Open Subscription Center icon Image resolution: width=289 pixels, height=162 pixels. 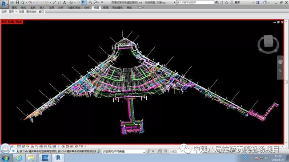click(x=222, y=2)
